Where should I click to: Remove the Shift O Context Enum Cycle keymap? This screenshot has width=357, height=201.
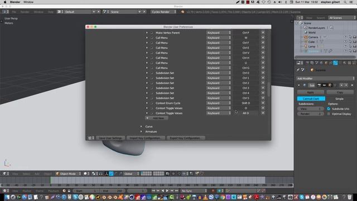coord(263,103)
